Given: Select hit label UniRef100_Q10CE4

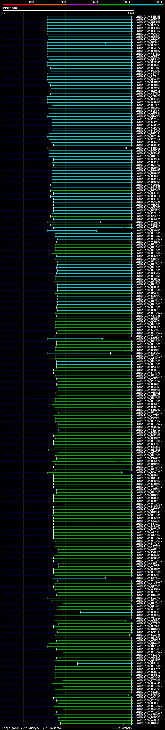Looking at the screenshot, I should pos(148,117).
